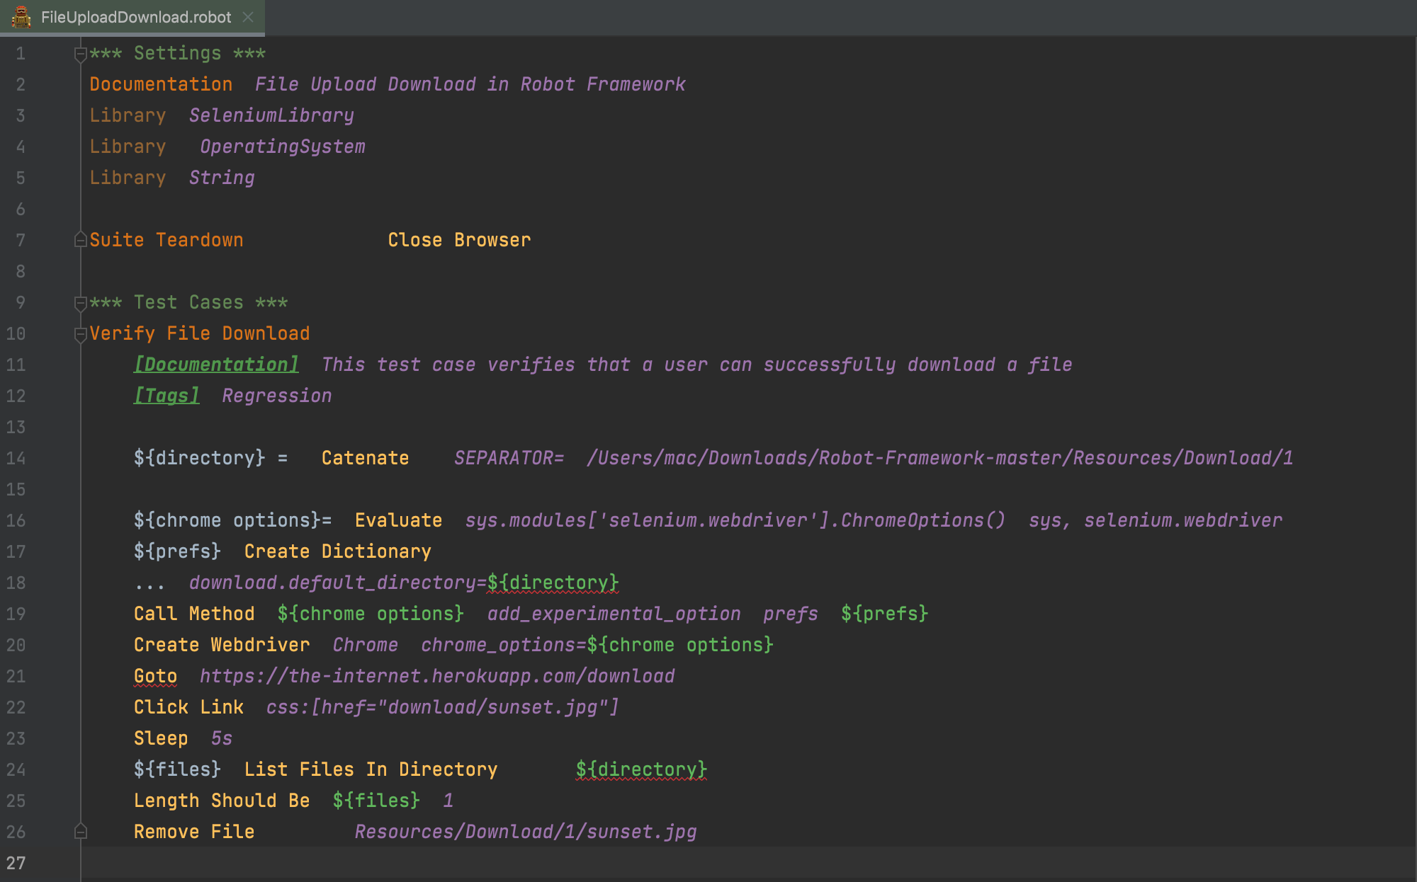Collapse the Suite Teardown fold marker
Screen dimensions: 1417x882
79,241
